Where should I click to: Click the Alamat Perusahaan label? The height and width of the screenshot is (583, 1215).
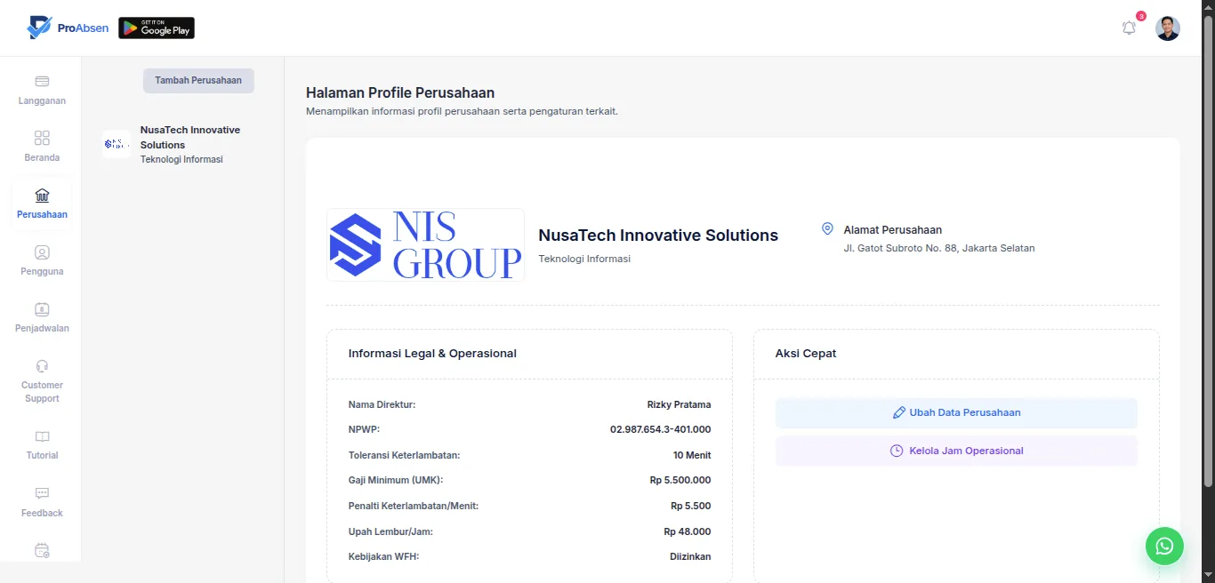(893, 230)
